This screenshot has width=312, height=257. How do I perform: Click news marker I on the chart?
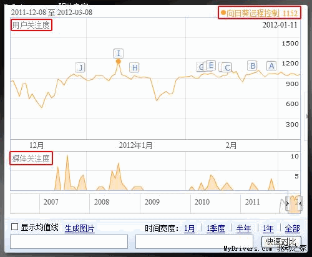tap(119, 54)
